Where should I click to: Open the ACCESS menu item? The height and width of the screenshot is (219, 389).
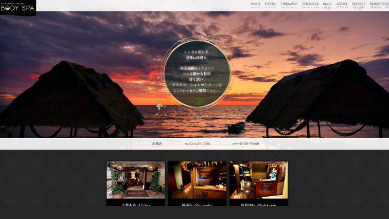342,5
